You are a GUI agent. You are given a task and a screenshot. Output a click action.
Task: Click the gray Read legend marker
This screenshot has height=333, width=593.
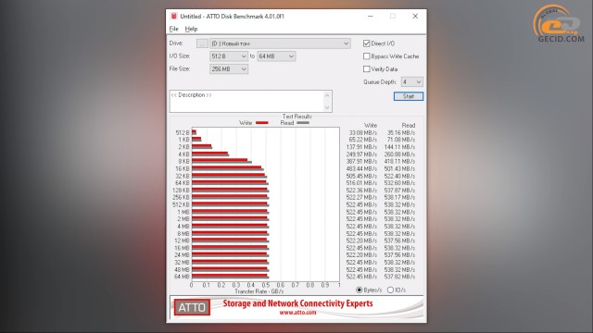(x=303, y=123)
